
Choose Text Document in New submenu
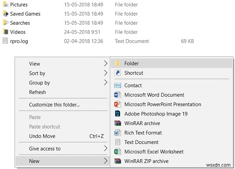(x=141, y=142)
